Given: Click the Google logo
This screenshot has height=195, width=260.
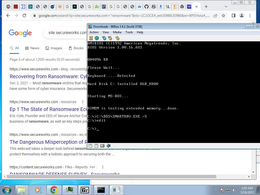Looking at the screenshot, I should (x=20, y=33).
